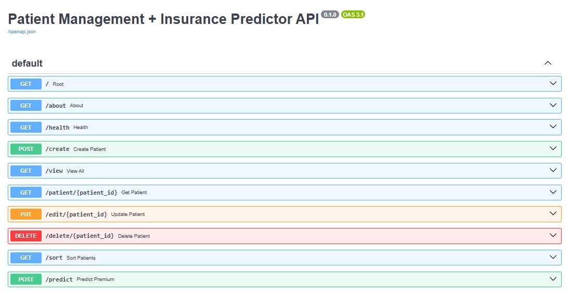The height and width of the screenshot is (294, 569).
Task: Click the 0.1.0 version badge
Action: click(330, 15)
